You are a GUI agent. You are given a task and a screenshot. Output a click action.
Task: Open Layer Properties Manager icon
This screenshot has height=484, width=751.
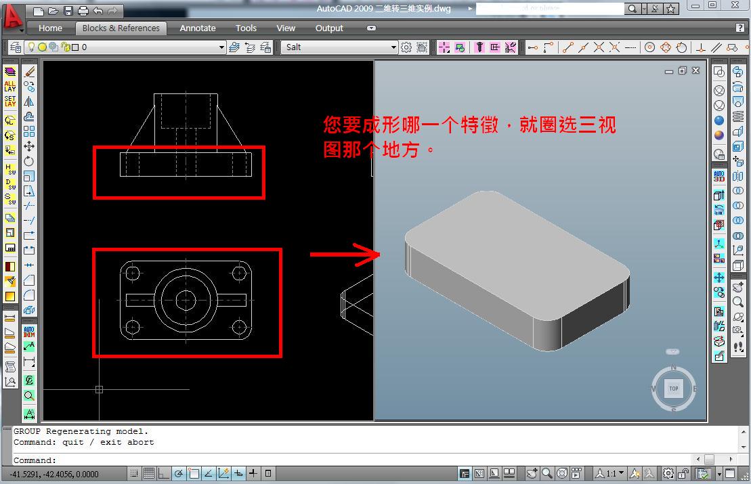[16, 47]
